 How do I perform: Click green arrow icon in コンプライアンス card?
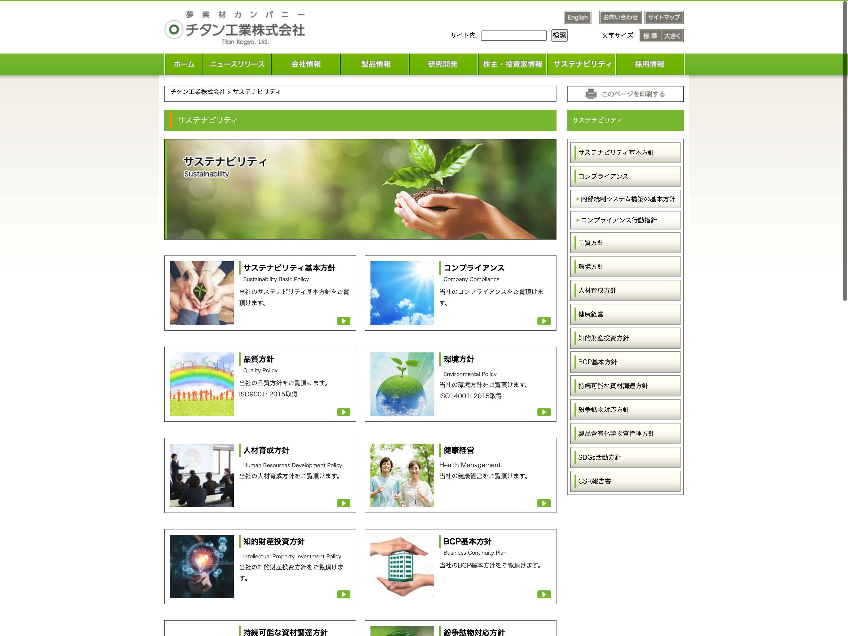click(544, 321)
